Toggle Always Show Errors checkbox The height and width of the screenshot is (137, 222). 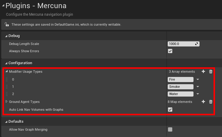170,51
